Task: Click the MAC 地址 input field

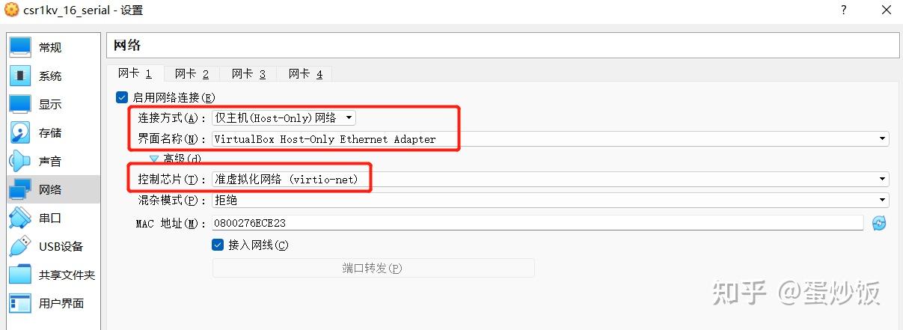Action: click(x=537, y=223)
